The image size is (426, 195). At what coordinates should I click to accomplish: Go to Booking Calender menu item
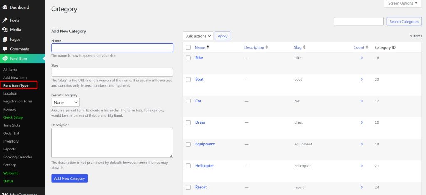(17, 157)
